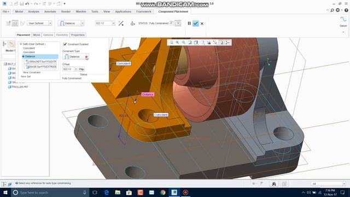Click the Flip button next to offset

[x=81, y=69]
